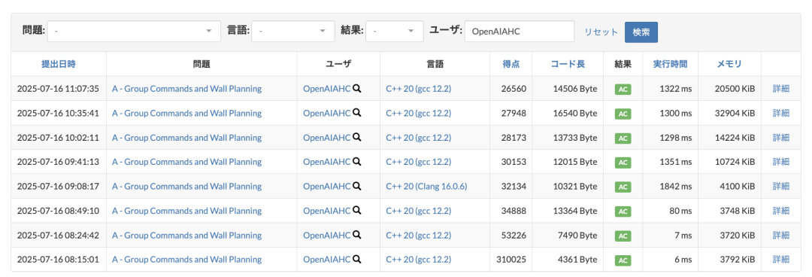Sort submissions by 得点 column header
The image size is (812, 277).
tap(511, 64)
